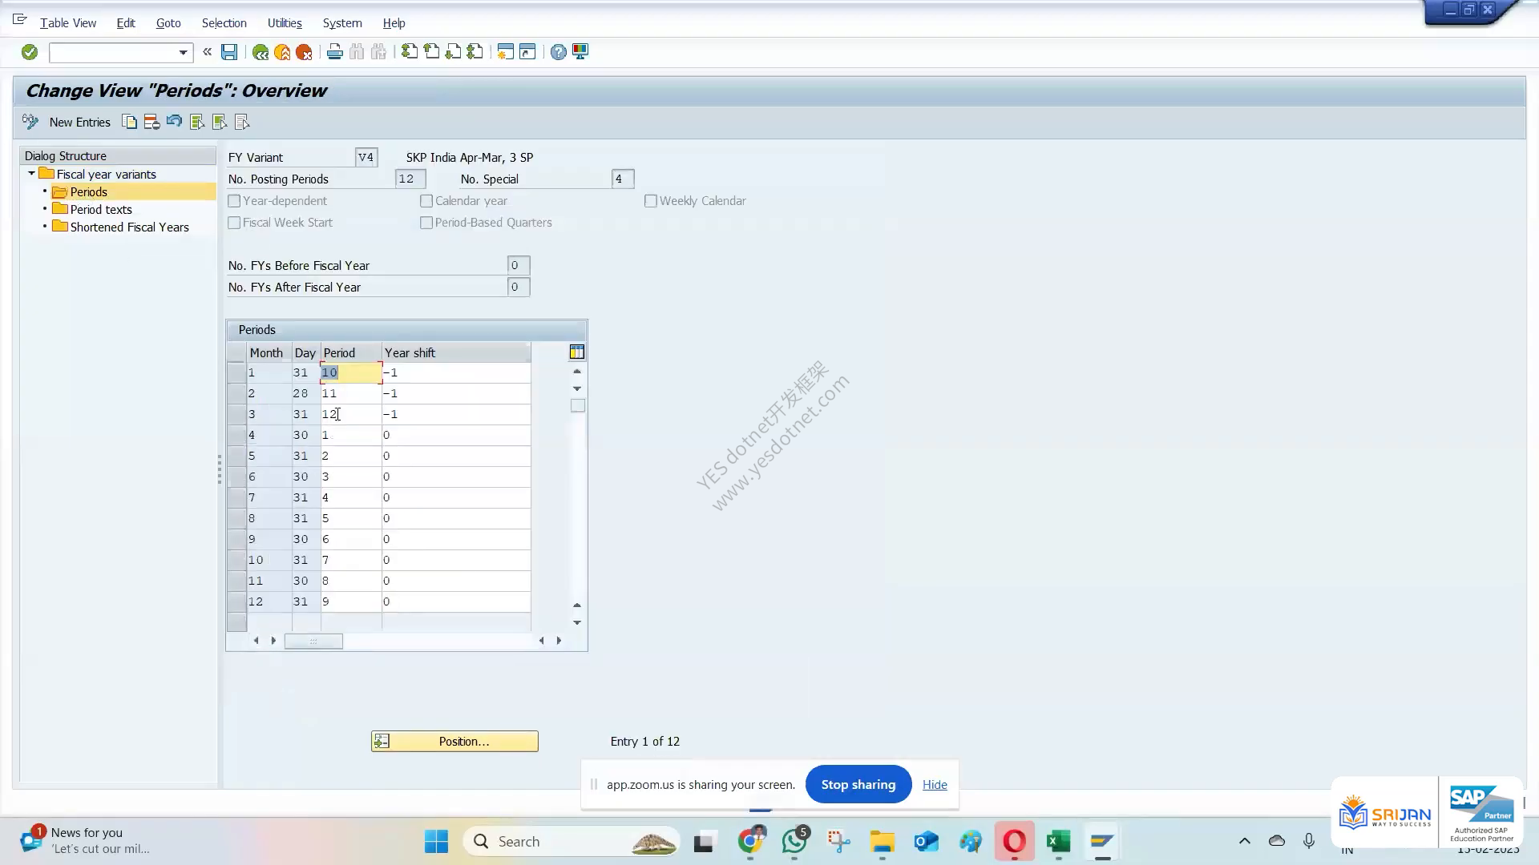Click the horizontal scrollbar thumb under Periods table

point(313,641)
